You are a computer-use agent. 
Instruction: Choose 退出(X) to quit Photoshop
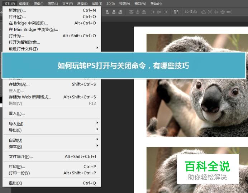point(52,183)
